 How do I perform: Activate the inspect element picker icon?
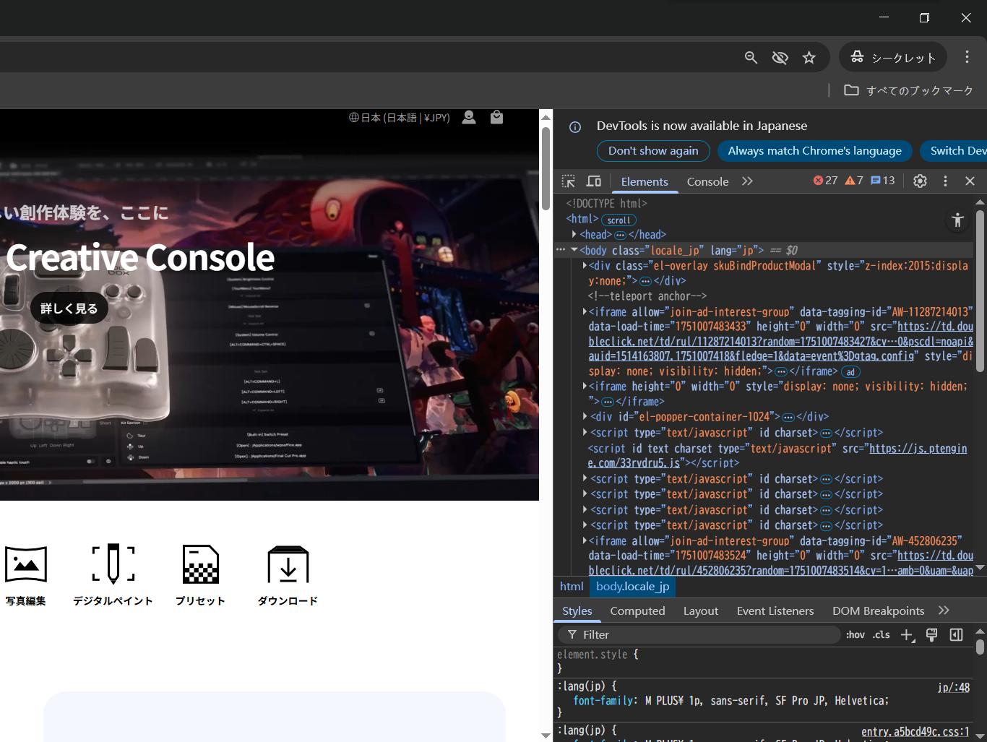569,181
